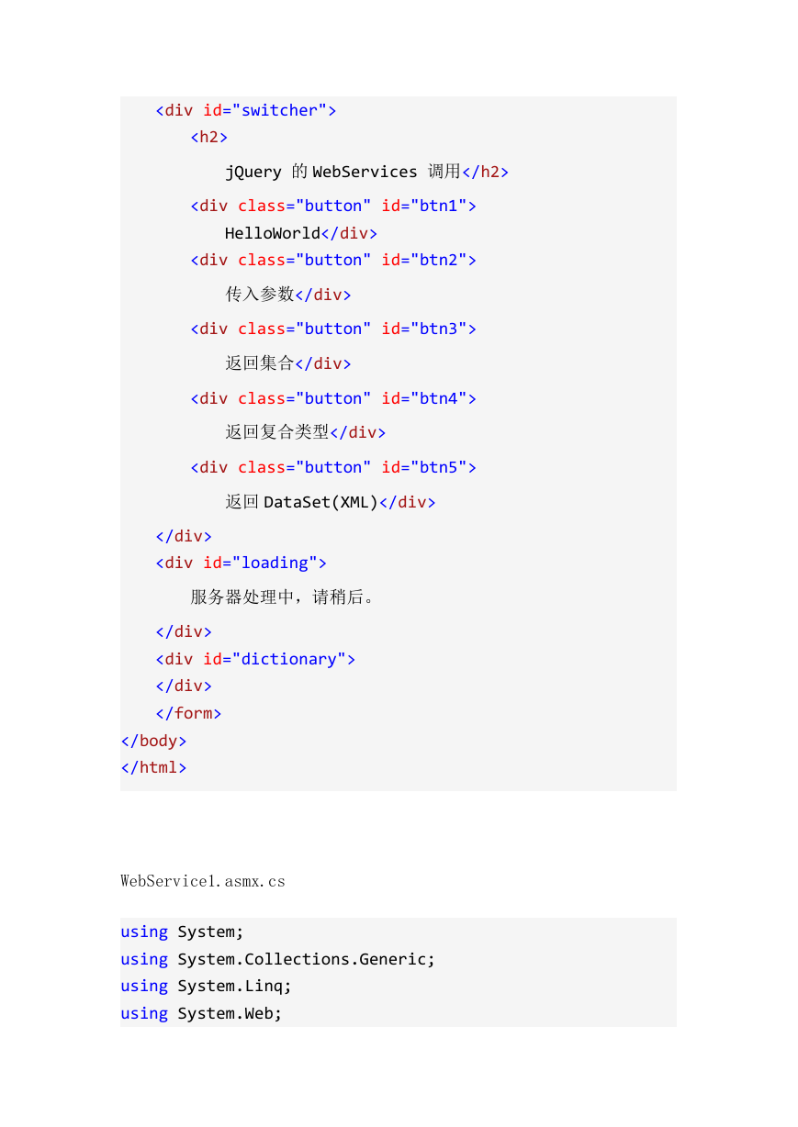Click the btn4 div line
798x1127 pixels.
tap(333, 398)
